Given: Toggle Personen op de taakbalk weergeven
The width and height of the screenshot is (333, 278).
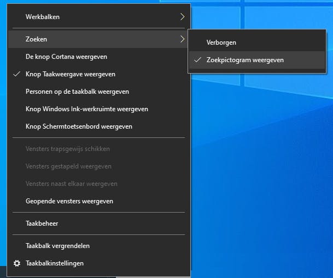Looking at the screenshot, I should coord(99,92).
